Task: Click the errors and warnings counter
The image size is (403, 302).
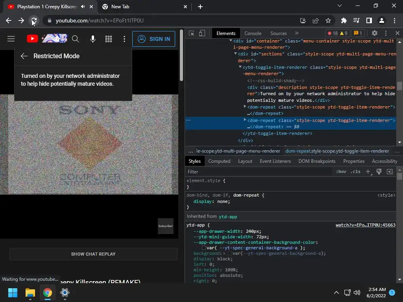Action: 337,33
